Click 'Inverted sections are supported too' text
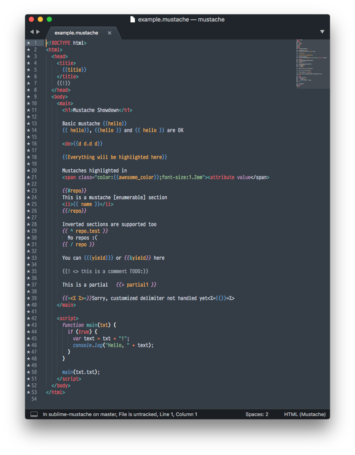The width and height of the screenshot is (355, 455). click(x=109, y=224)
